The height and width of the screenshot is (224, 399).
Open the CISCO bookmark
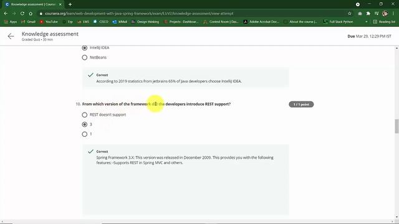tap(101, 22)
